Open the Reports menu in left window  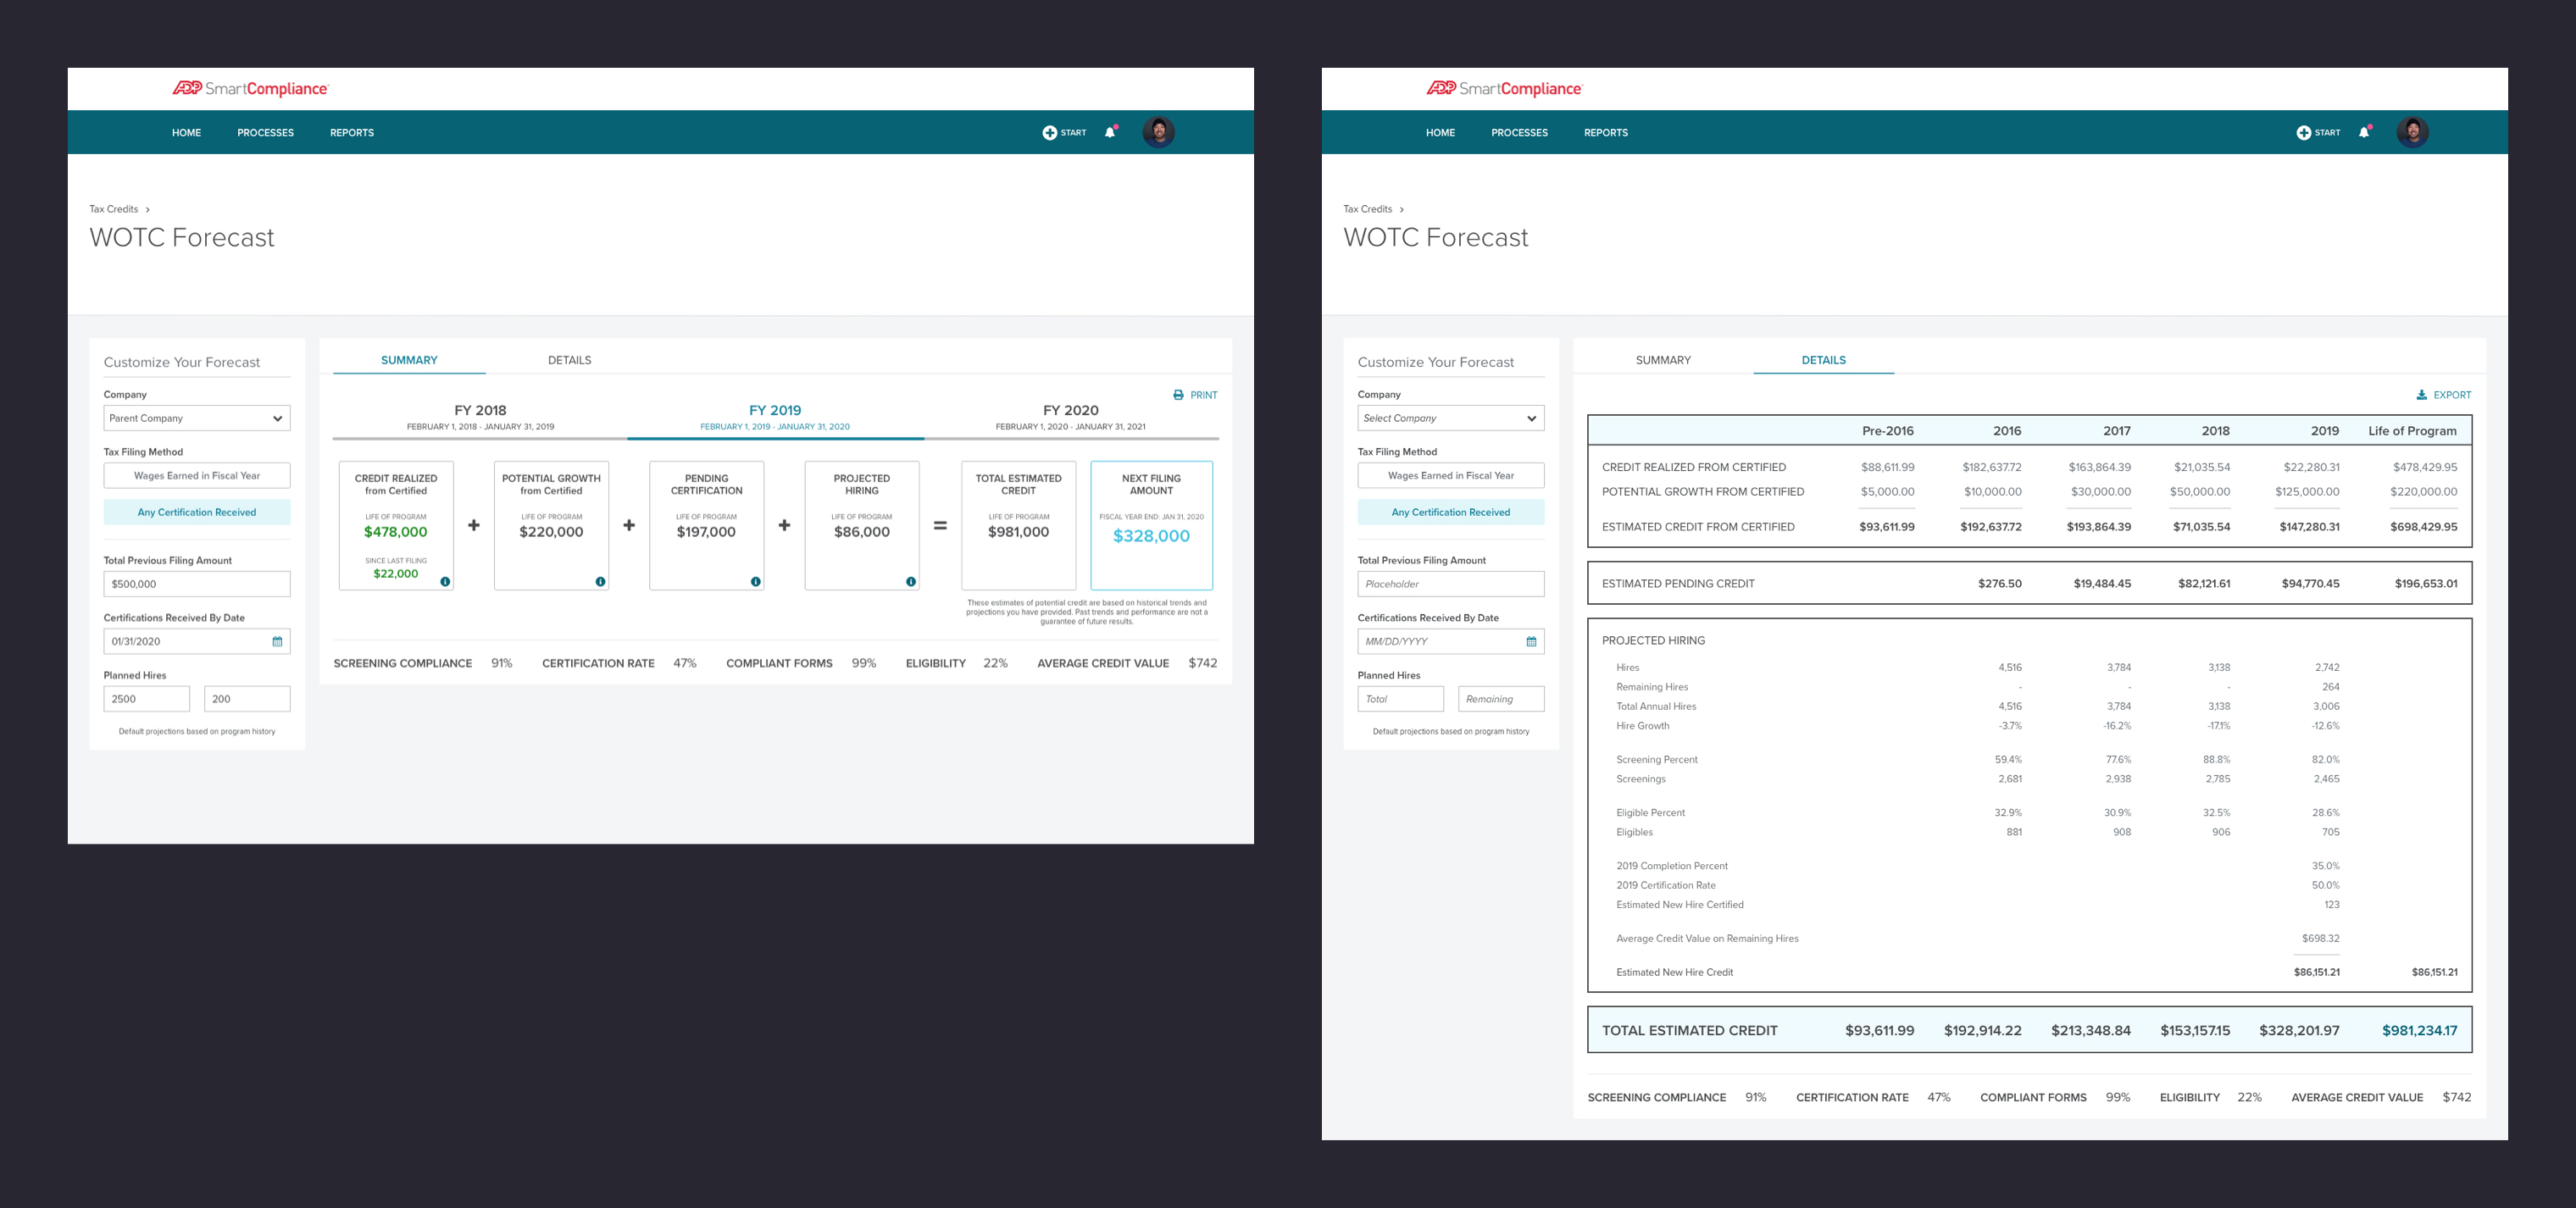(x=352, y=132)
